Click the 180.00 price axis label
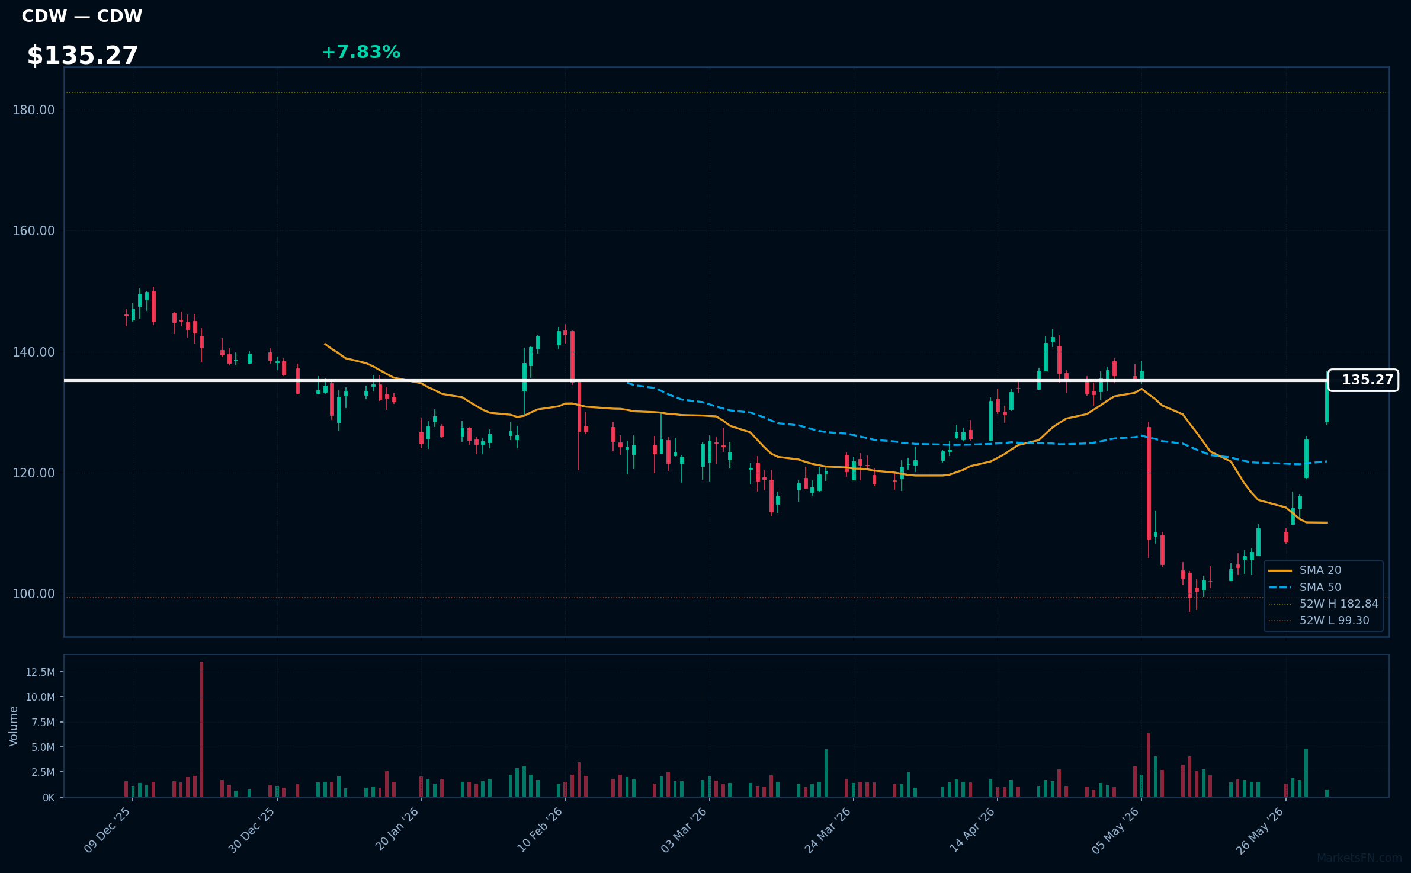The width and height of the screenshot is (1411, 873). 34,110
